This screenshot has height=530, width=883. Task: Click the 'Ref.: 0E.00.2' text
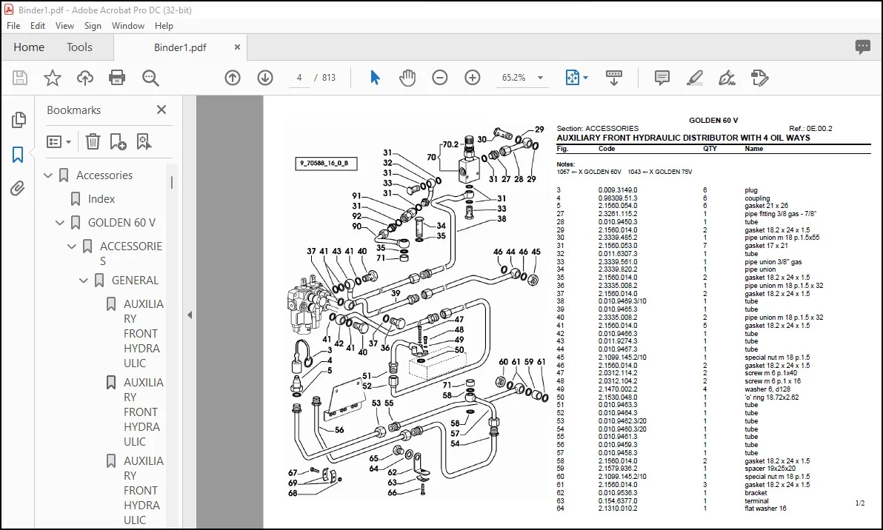[810, 128]
